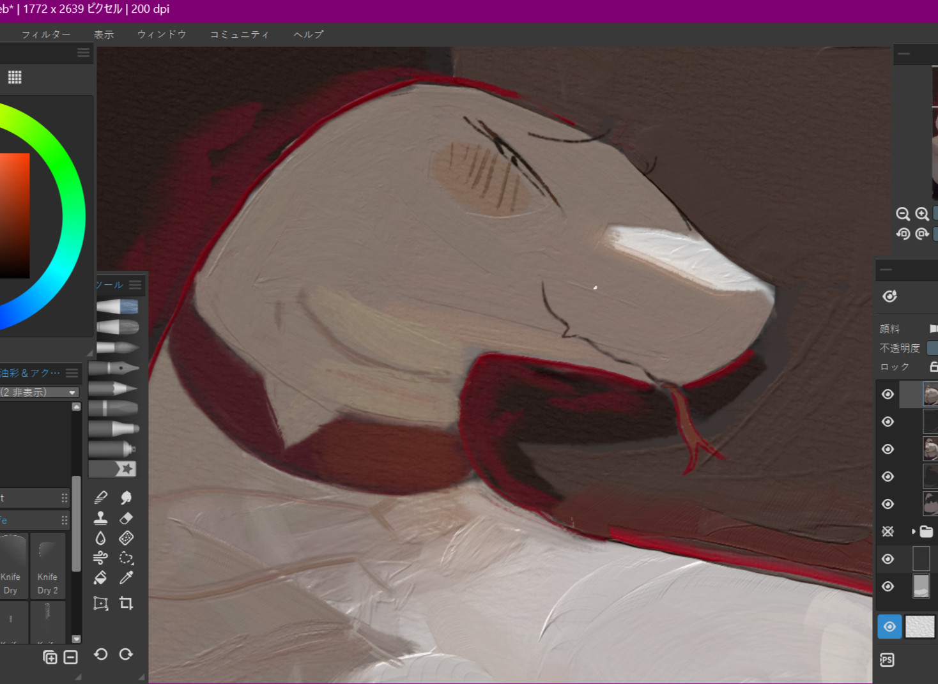
Task: Rotate canvas clockwise in Navigator
Action: (x=921, y=234)
